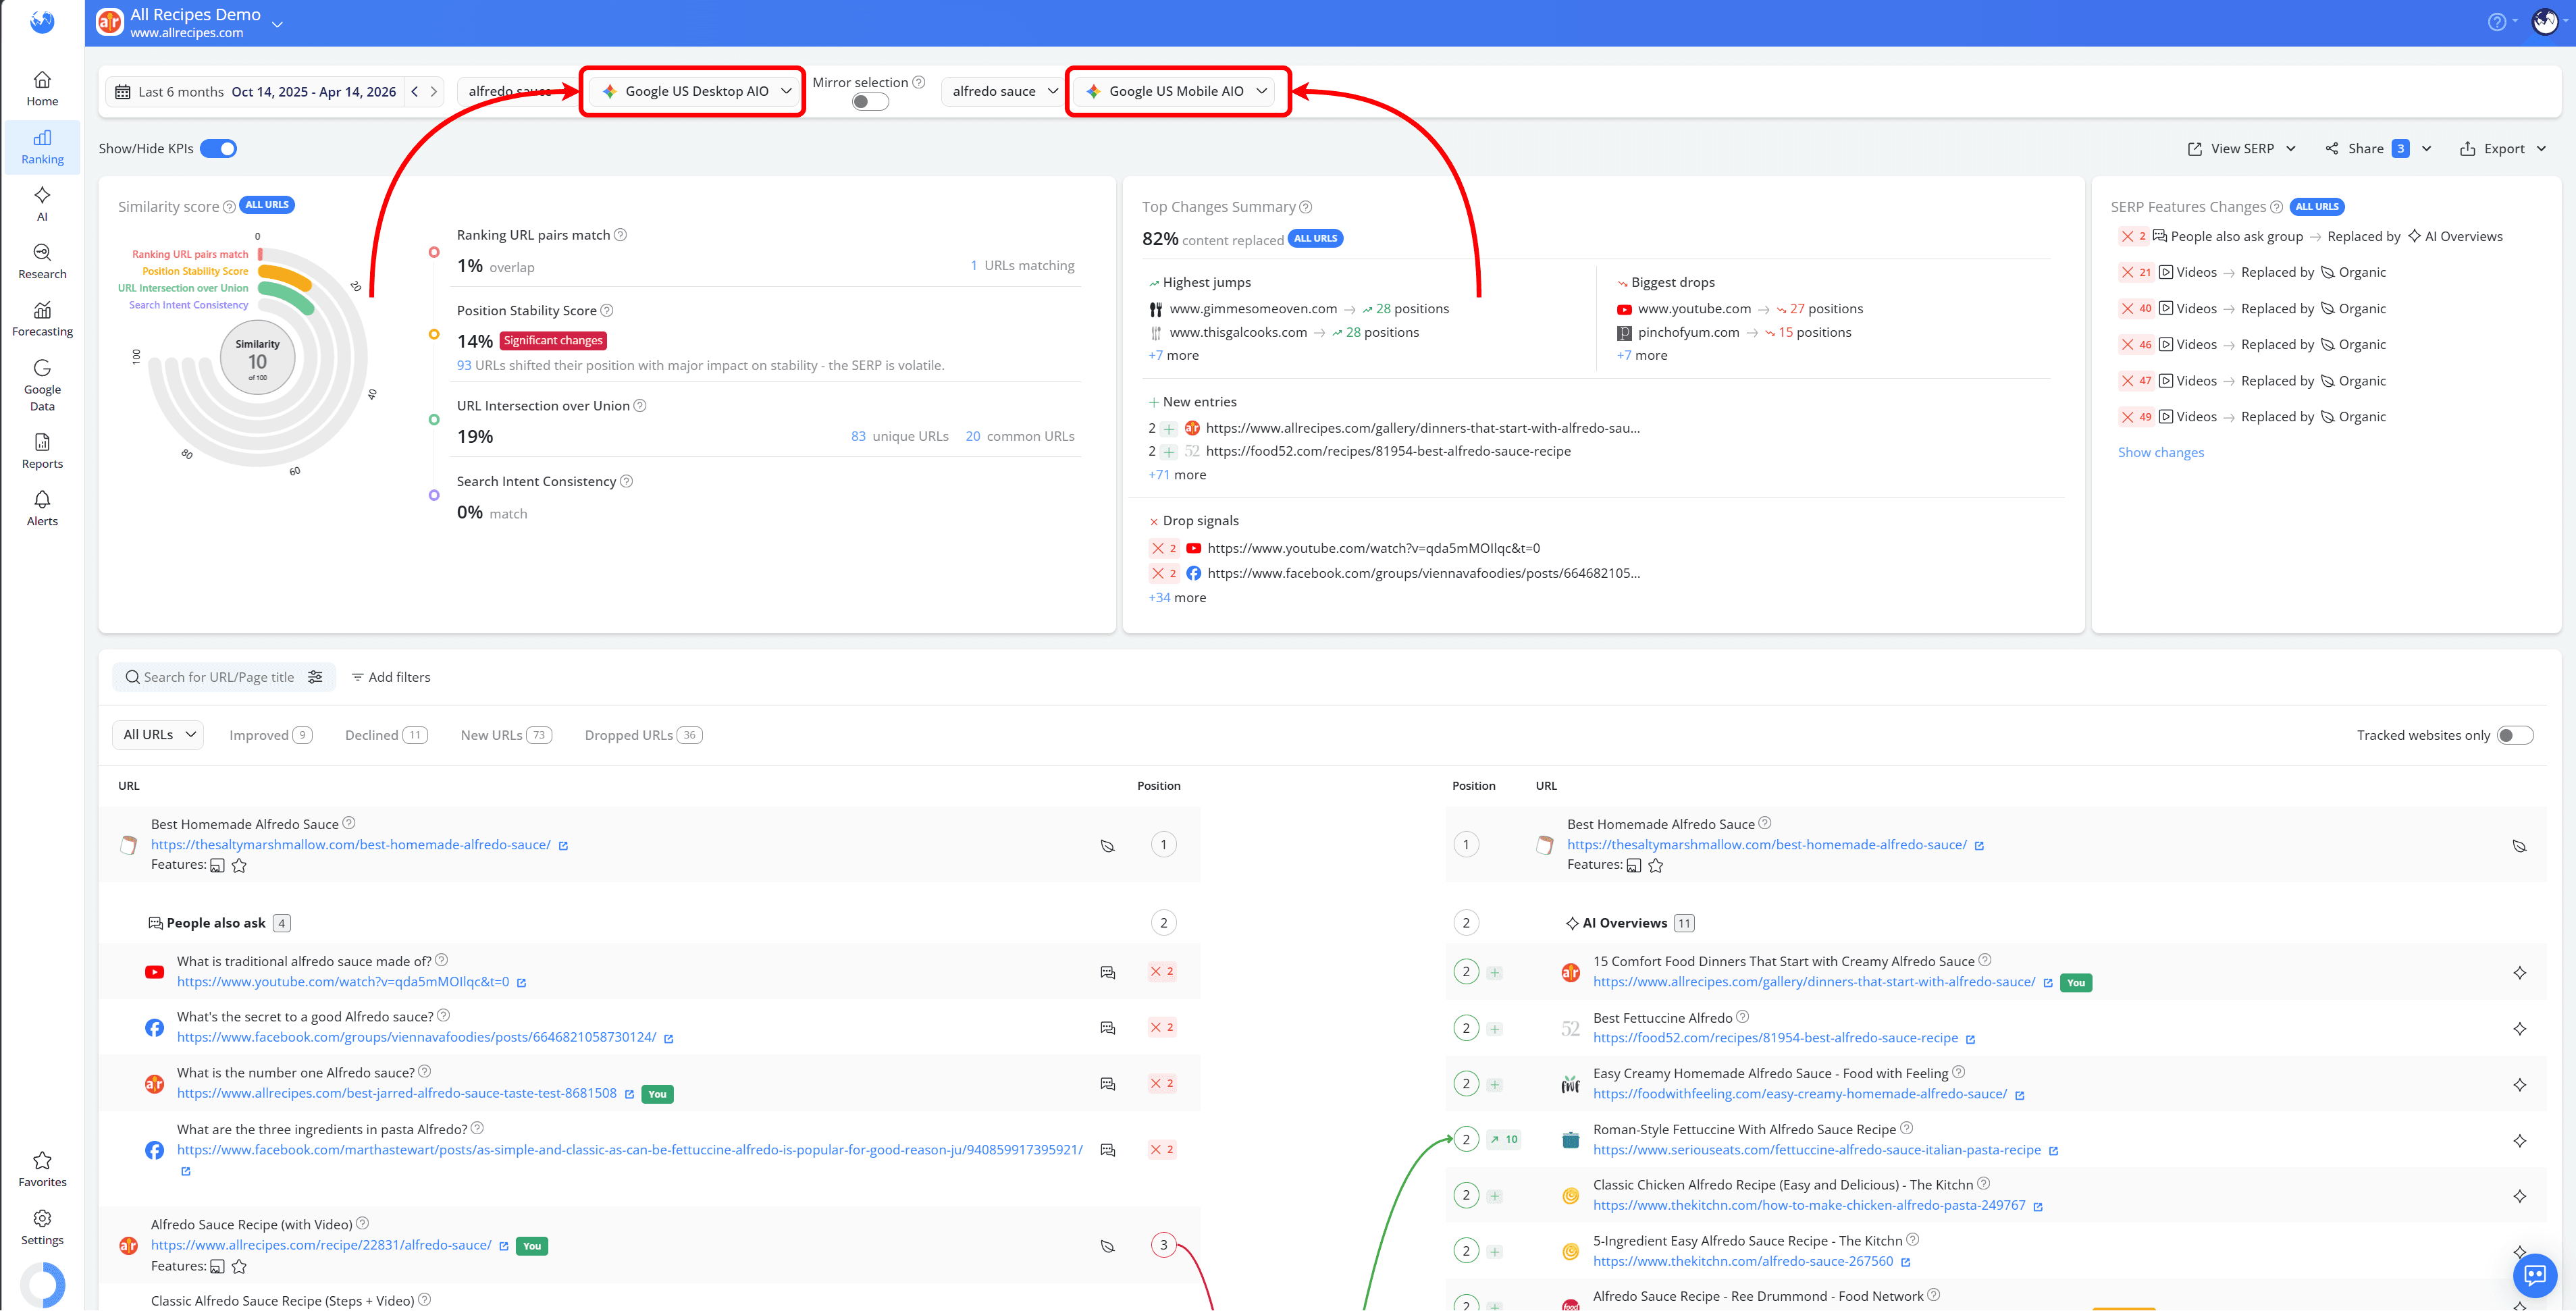The height and width of the screenshot is (1311, 2576).
Task: Switch to the Improved tab
Action: [x=269, y=735]
